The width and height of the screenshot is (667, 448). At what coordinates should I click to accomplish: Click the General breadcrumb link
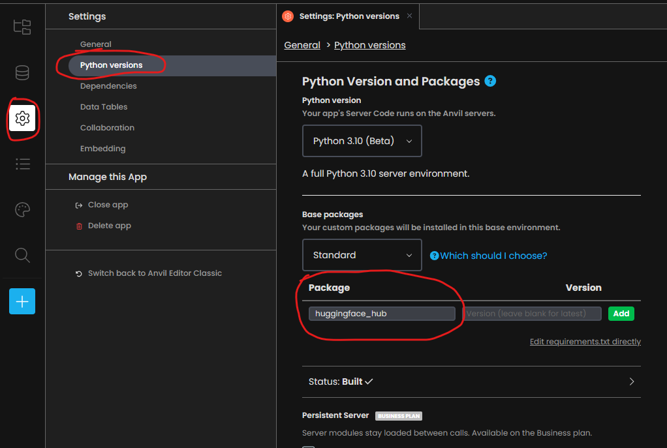(302, 45)
